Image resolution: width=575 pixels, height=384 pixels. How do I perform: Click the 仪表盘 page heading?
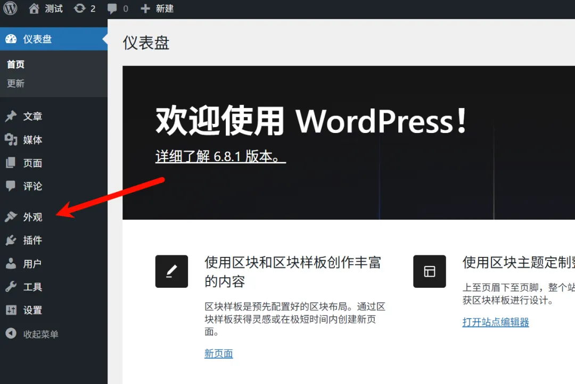[146, 43]
